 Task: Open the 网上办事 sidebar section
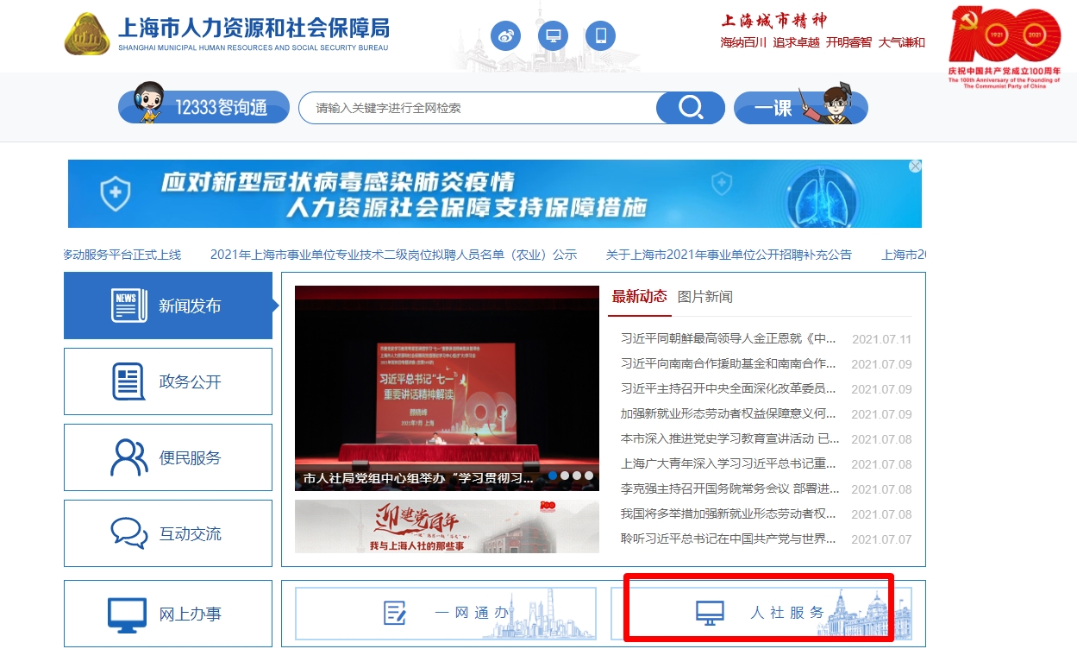coord(168,614)
